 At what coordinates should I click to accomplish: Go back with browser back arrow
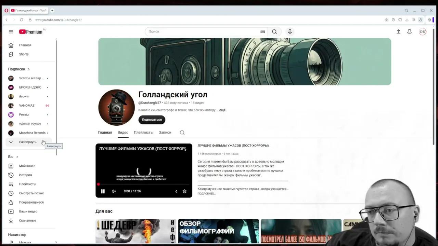(x=6, y=20)
